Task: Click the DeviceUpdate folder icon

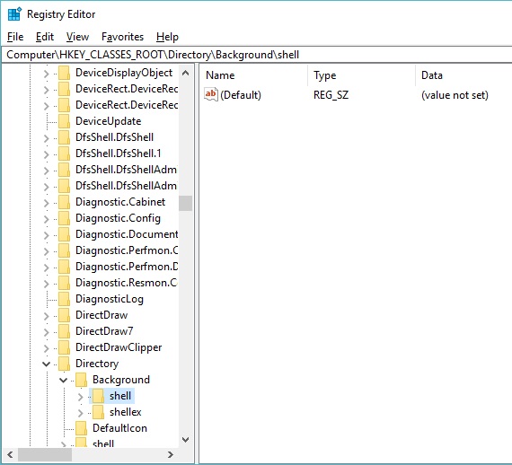Action: click(x=64, y=121)
